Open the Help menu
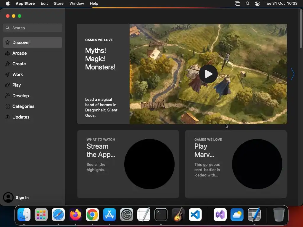This screenshot has width=303, height=227. [x=94, y=4]
